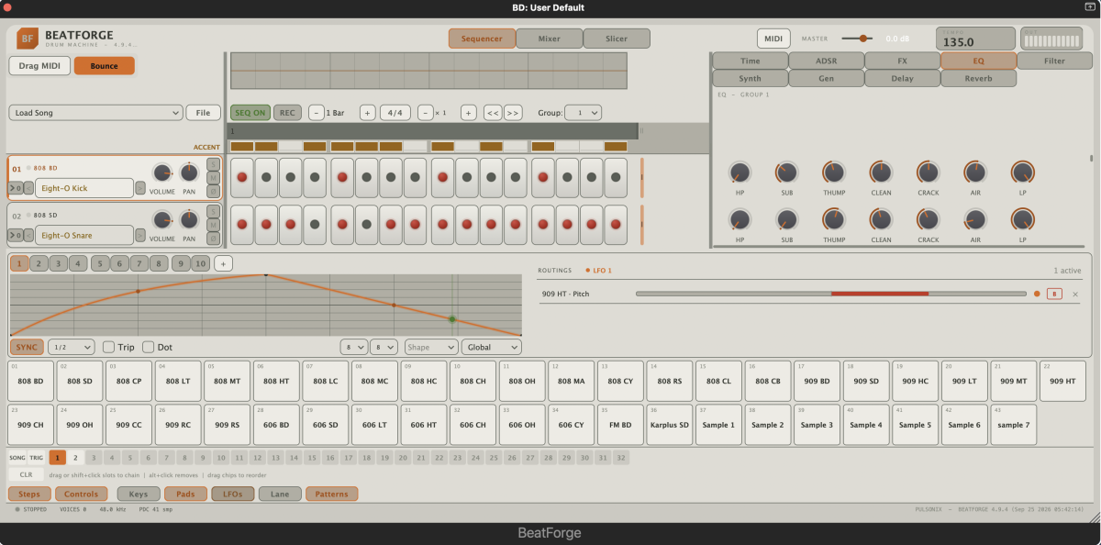The image size is (1101, 545).
Task: Open the Filter tab
Action: click(x=1054, y=61)
